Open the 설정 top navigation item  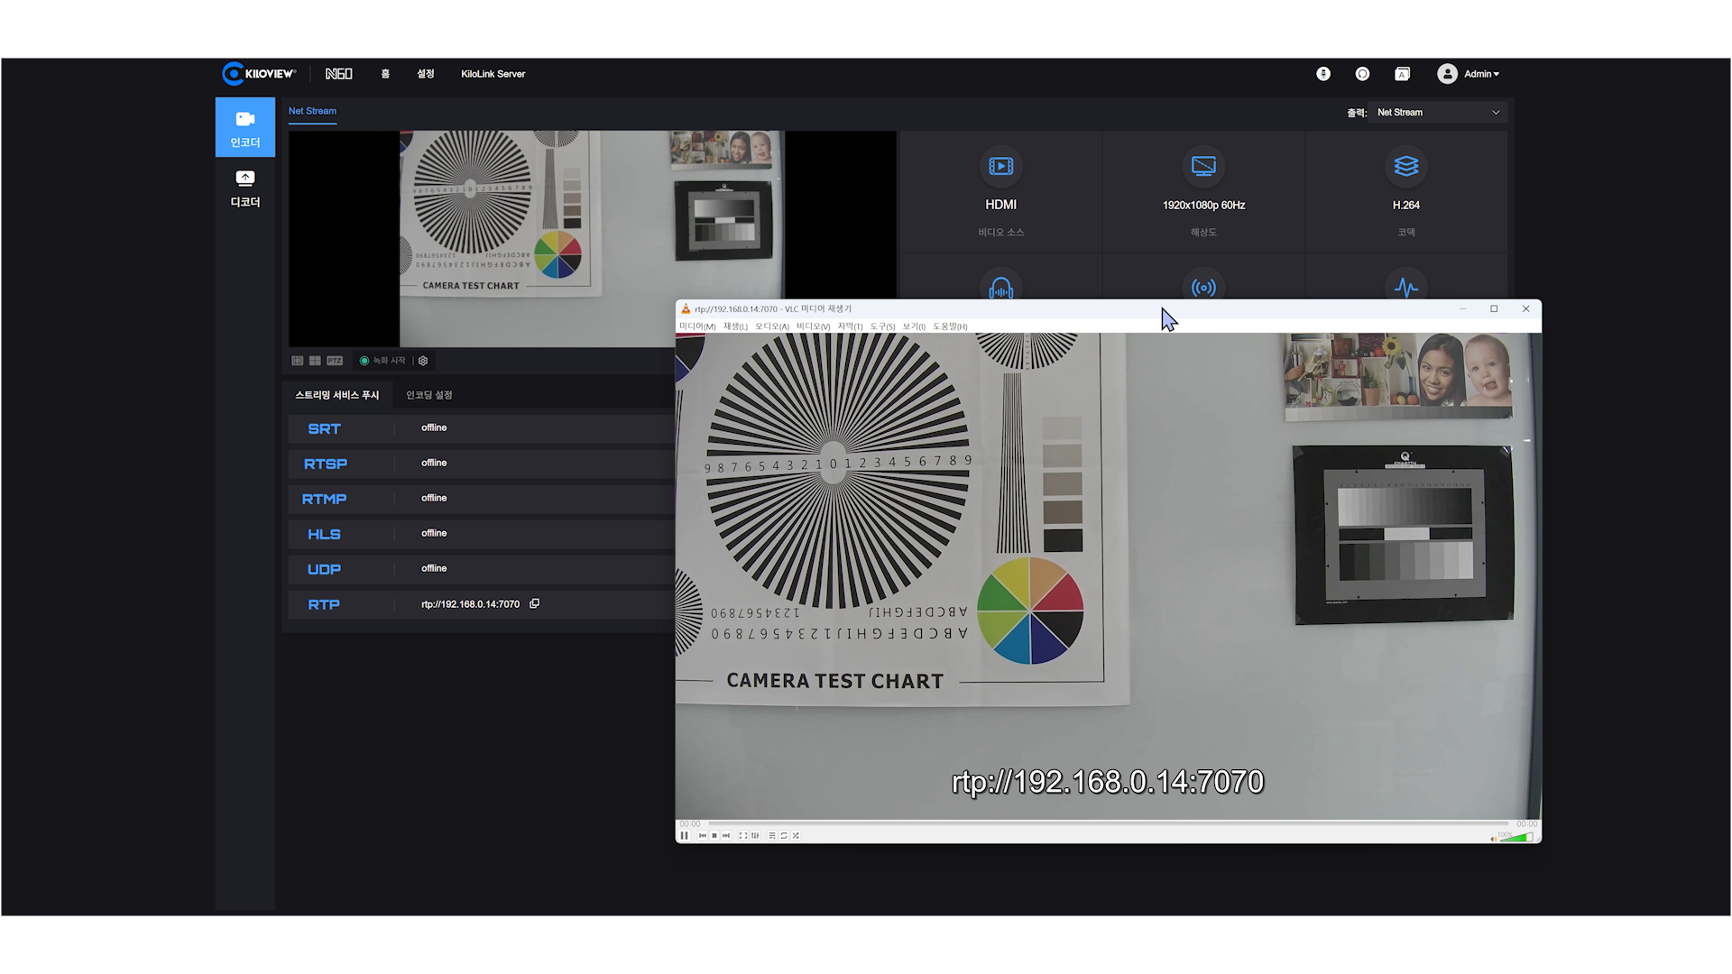[425, 74]
